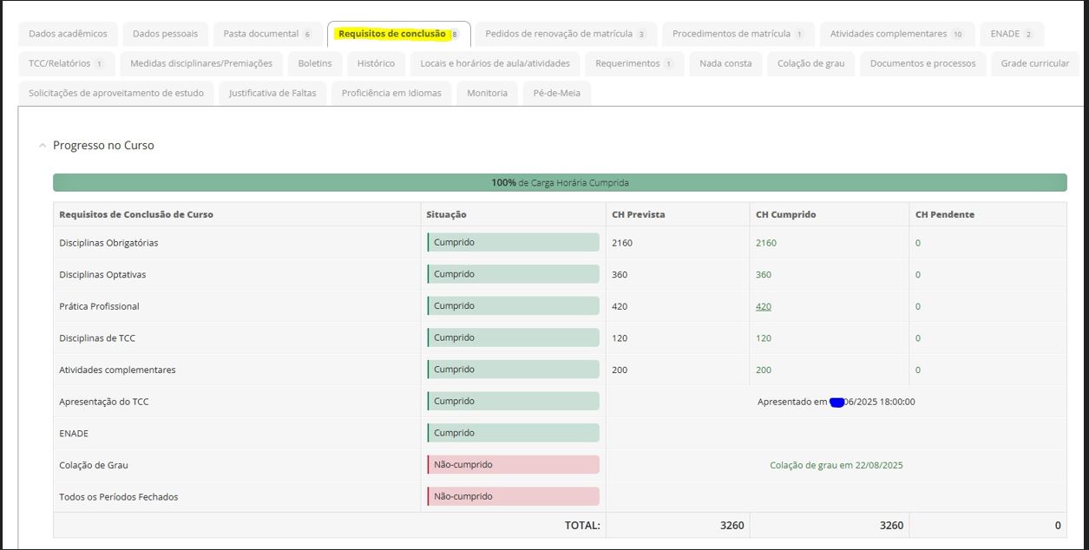Click the Não-cumprido status for Colação de Grau
The height and width of the screenshot is (550, 1089).
[513, 465]
